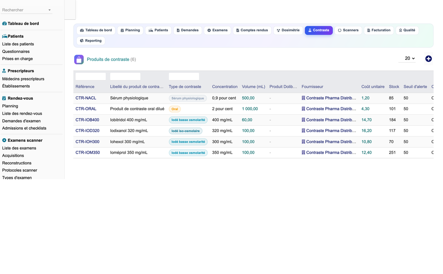Open the CTR-ORAL product reference
Image resolution: width=443 pixels, height=274 pixels.
tap(86, 109)
